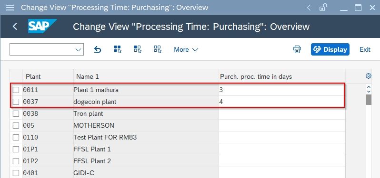The image size is (380, 178).
Task: Check the box for plant 005 MOTHERSON
Action: click(16, 126)
